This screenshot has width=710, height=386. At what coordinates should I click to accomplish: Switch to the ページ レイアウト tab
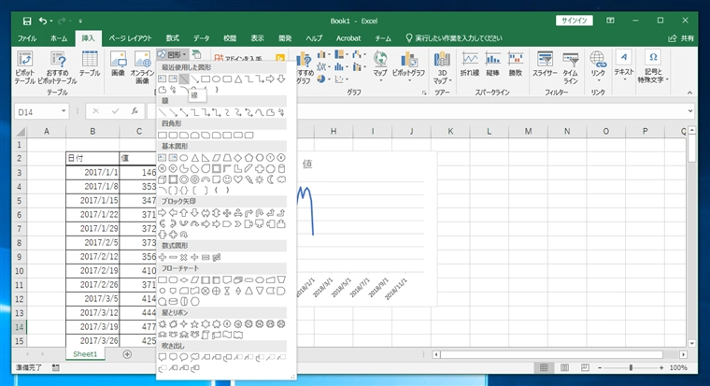pyautogui.click(x=129, y=38)
